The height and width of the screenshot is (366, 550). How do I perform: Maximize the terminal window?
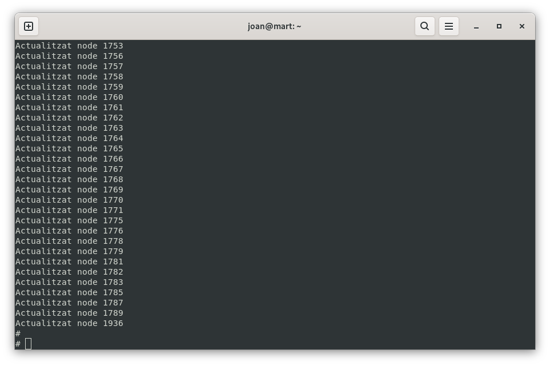(499, 26)
